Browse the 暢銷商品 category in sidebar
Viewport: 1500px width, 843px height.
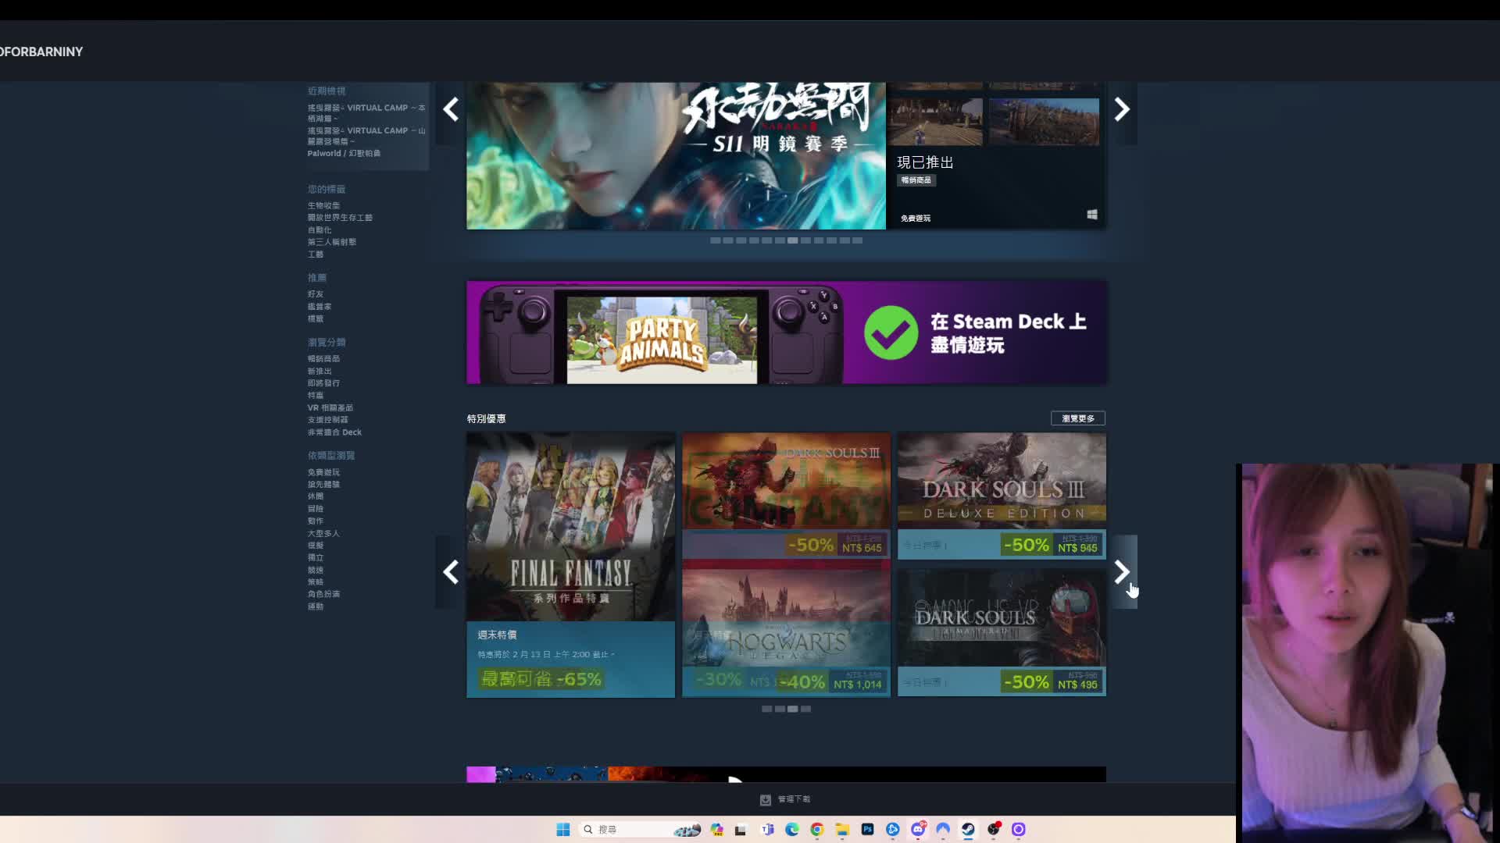tap(323, 359)
